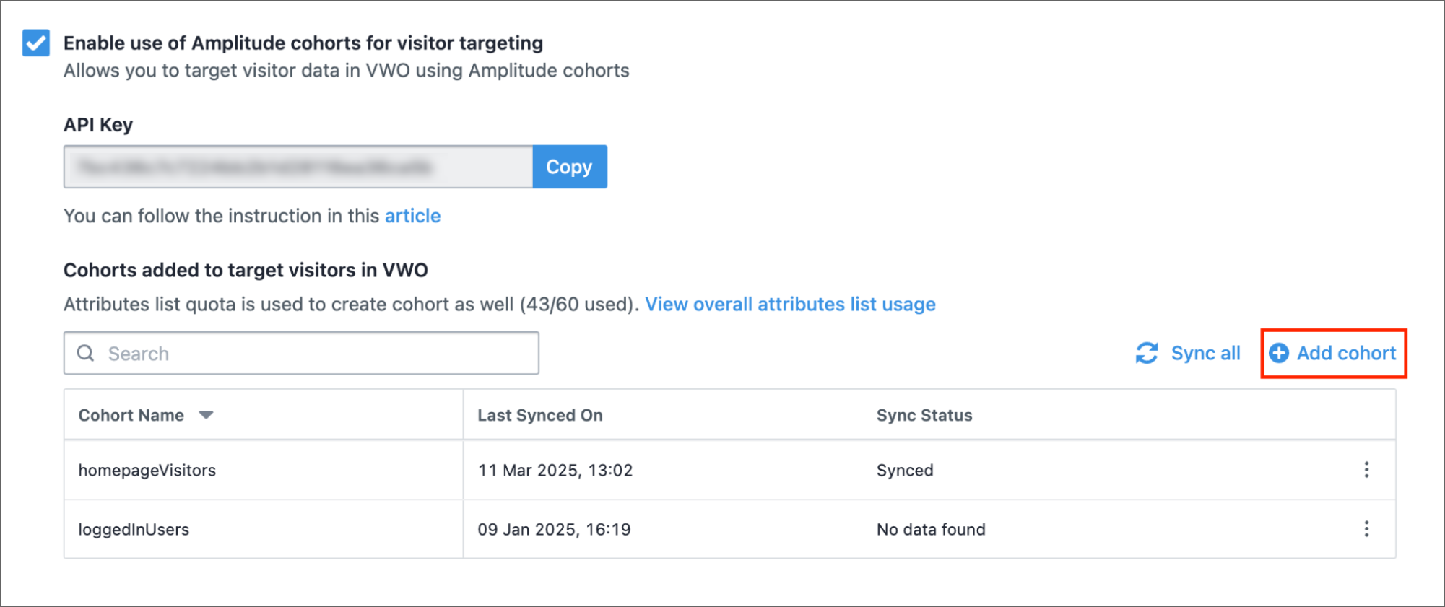The height and width of the screenshot is (607, 1445).
Task: Open loggedInUsers row options menu
Action: [1366, 529]
